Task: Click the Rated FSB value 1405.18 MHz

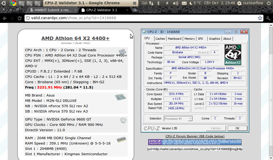Action: [x=176, y=108]
